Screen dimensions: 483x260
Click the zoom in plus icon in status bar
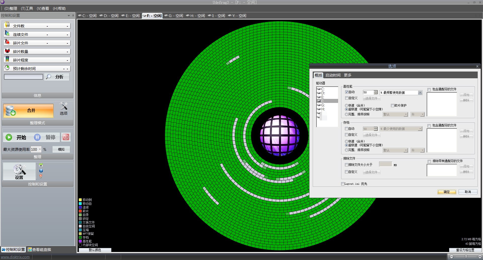tap(480, 256)
